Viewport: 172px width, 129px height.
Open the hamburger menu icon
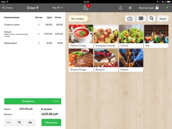click(x=130, y=8)
